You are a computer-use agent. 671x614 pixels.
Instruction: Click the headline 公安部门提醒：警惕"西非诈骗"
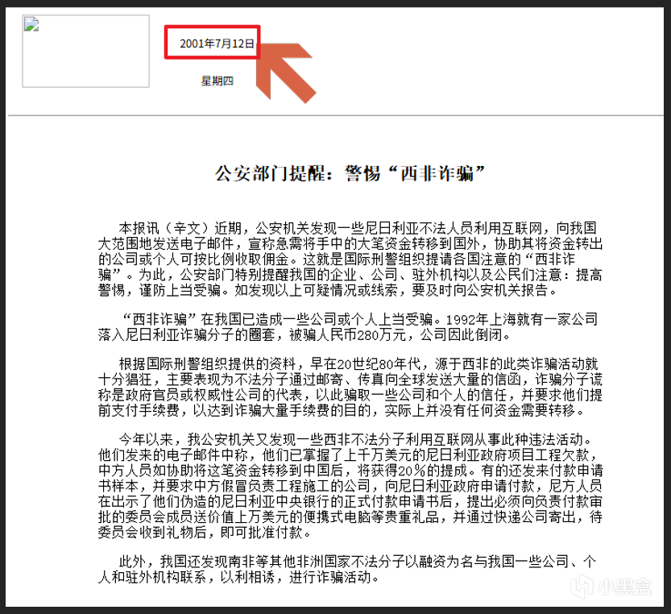pyautogui.click(x=350, y=174)
